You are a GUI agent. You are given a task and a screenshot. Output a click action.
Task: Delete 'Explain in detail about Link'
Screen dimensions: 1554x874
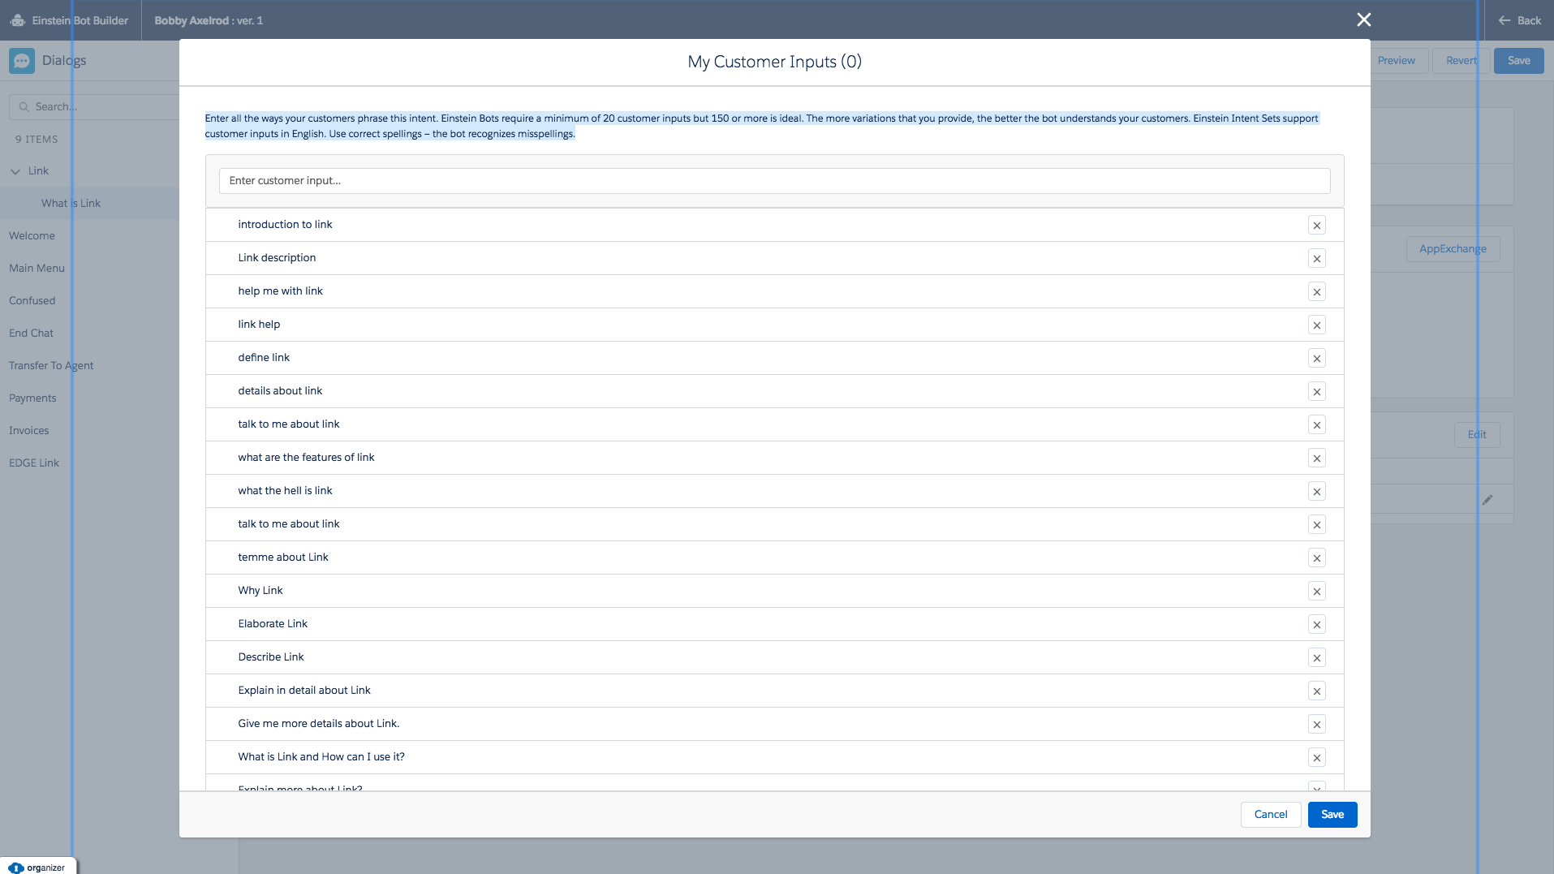[1316, 691]
